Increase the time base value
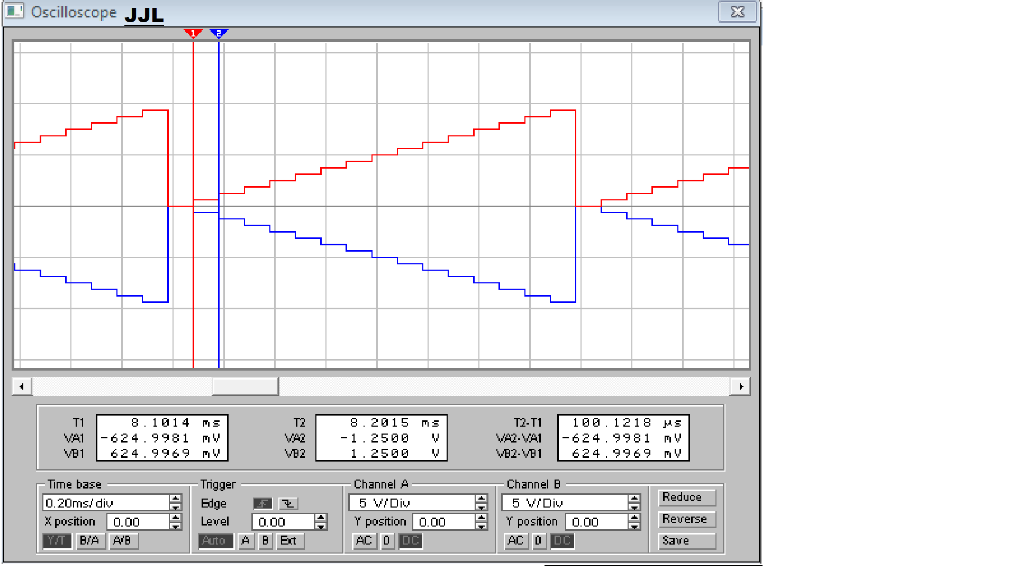The height and width of the screenshot is (571, 1016). point(176,499)
